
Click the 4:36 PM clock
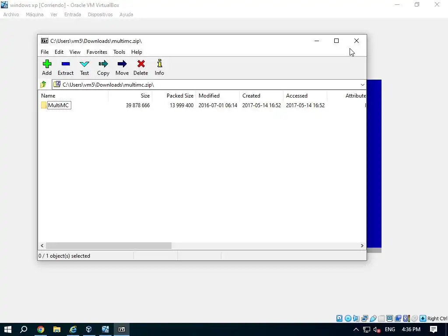pyautogui.click(x=411, y=329)
